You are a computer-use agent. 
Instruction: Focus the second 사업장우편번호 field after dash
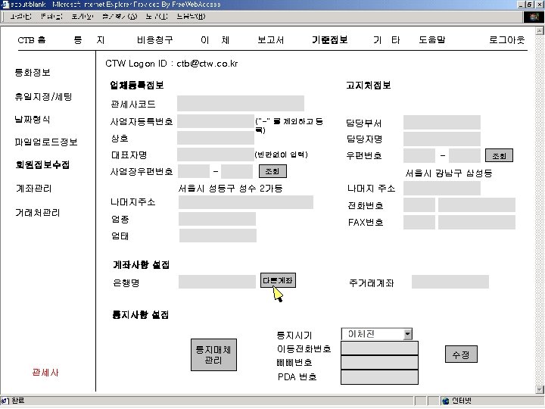point(237,171)
